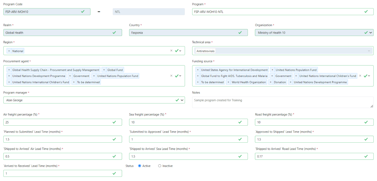
Task: Click Approved to Shipped lead time field
Action: [x=314, y=139]
